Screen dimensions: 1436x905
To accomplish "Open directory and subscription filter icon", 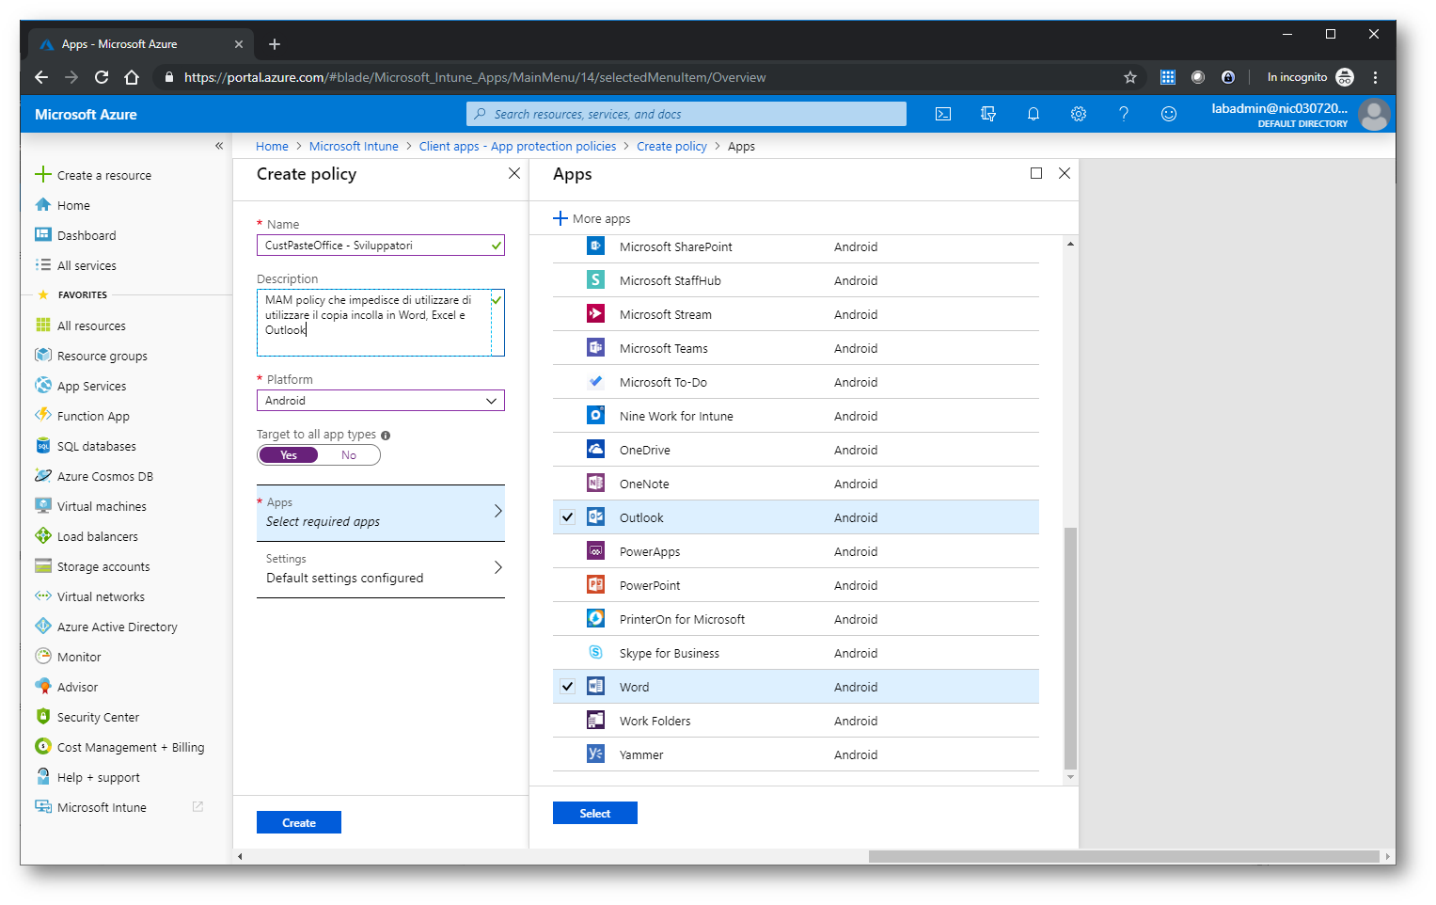I will [x=988, y=114].
